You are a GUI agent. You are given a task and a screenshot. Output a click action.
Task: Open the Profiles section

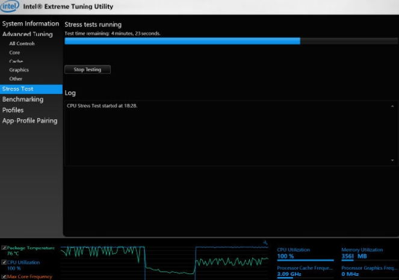tap(13, 110)
